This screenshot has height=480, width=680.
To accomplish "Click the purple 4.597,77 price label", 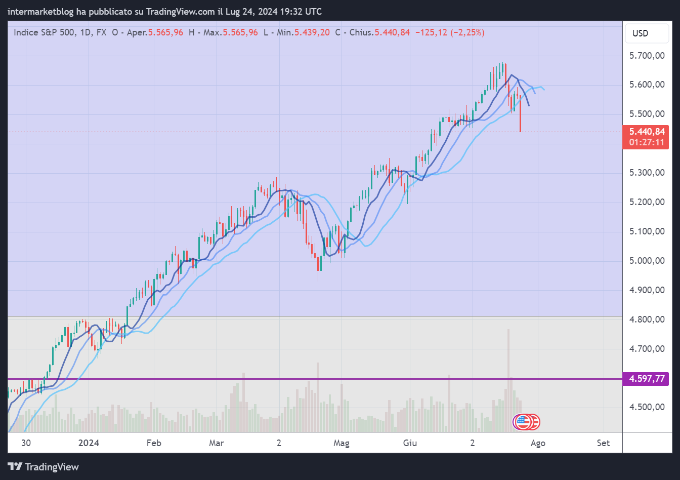I will tap(647, 379).
